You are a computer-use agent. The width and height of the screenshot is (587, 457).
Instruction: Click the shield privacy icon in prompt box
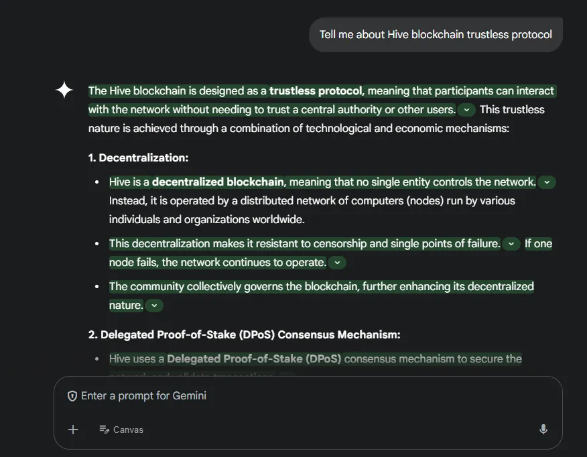[x=72, y=396]
